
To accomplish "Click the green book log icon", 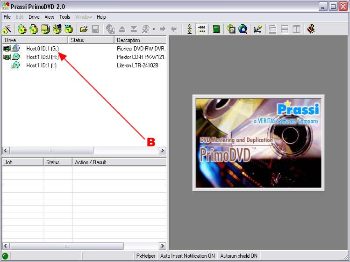I will (x=216, y=29).
